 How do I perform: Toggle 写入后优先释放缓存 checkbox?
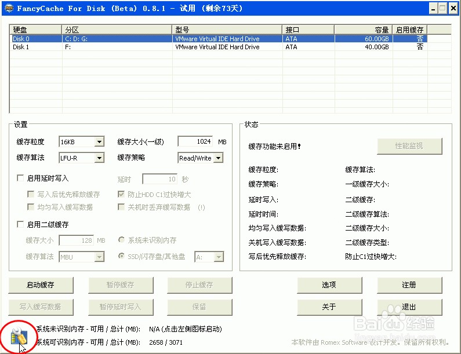(30, 194)
